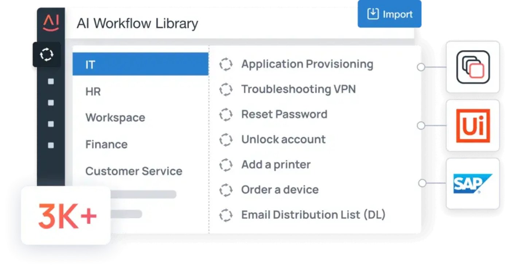Click the stacked squares integration icon
The width and height of the screenshot is (510, 269).
point(473,67)
